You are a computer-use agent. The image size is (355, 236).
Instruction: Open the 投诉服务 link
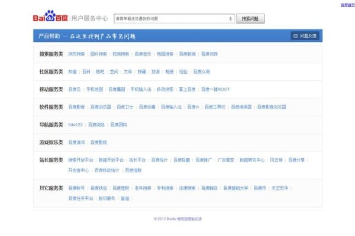coord(107,198)
